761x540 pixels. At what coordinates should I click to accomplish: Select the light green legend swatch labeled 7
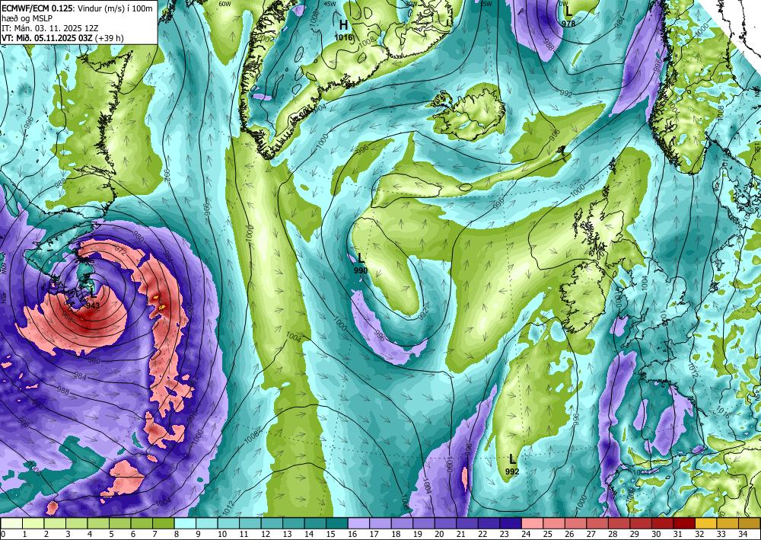[x=163, y=523]
